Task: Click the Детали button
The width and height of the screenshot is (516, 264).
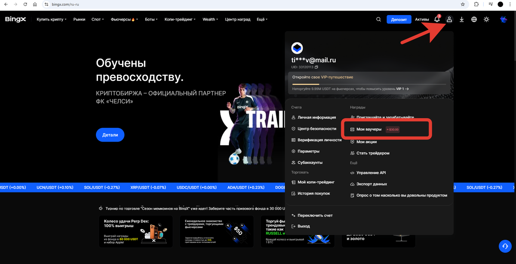Action: coord(110,135)
